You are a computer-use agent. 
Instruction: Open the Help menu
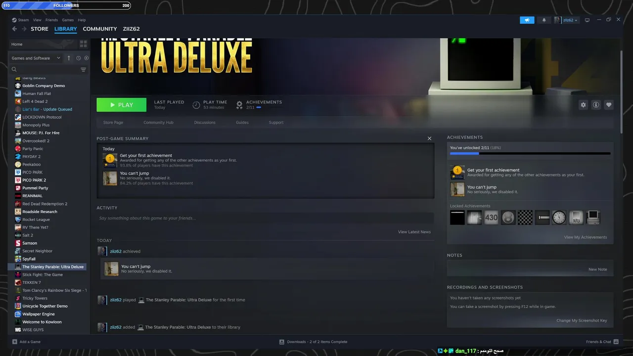[82, 20]
